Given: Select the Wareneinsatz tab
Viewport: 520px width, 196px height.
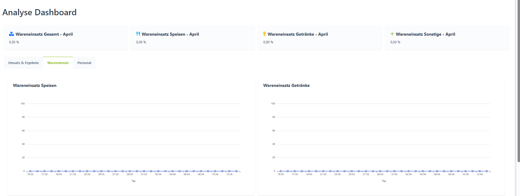Looking at the screenshot, I should (x=58, y=63).
